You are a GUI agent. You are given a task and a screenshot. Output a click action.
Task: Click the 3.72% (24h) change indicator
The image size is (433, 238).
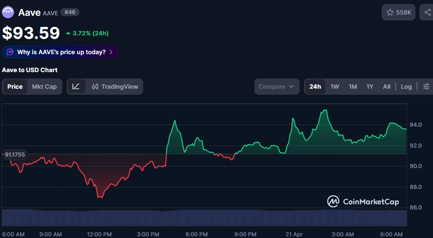point(87,33)
